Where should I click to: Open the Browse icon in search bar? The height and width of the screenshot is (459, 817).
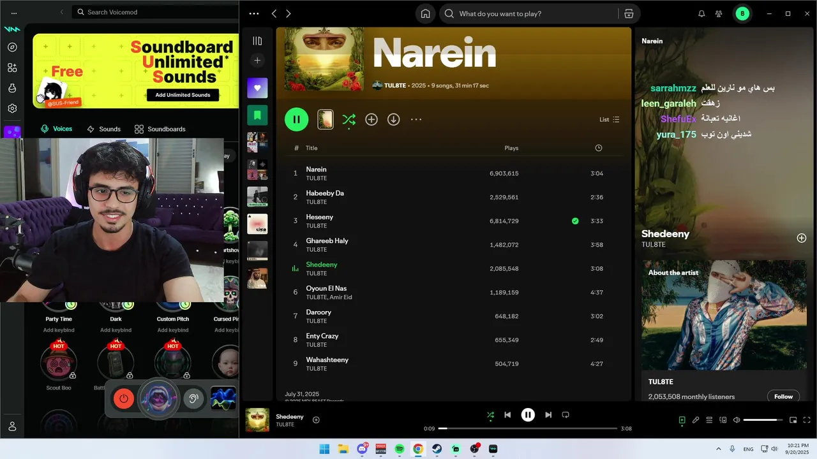pyautogui.click(x=629, y=13)
